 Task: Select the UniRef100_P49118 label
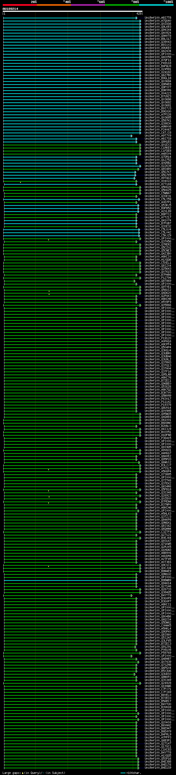[158, 63]
